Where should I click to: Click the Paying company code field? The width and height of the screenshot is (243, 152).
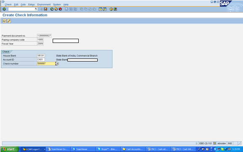click(40, 40)
